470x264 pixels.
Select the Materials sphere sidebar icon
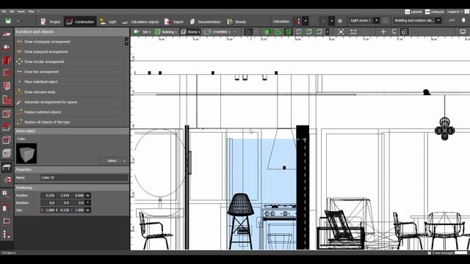tap(7, 180)
